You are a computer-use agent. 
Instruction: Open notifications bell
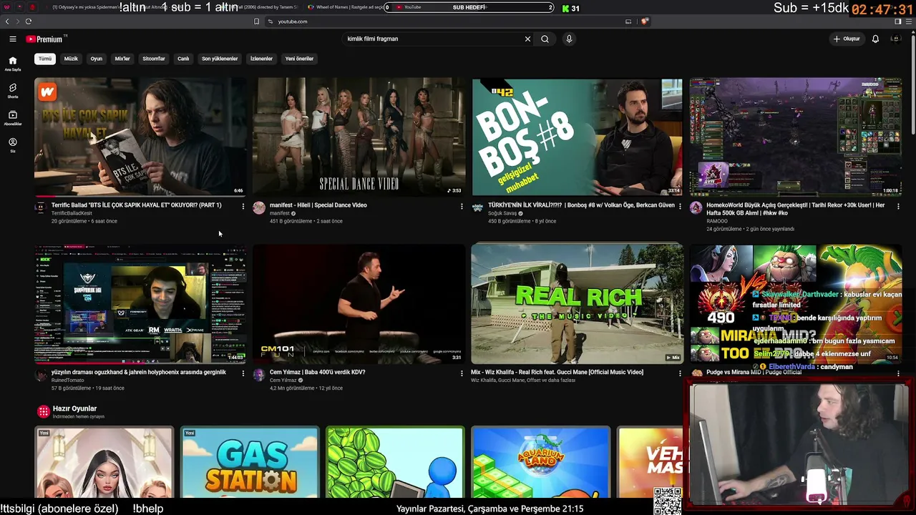coord(875,39)
